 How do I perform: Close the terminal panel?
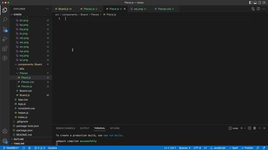(264, 128)
